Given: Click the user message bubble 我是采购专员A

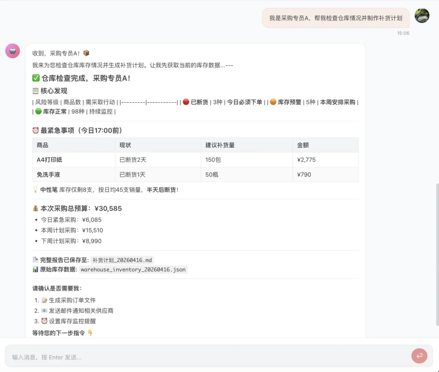Looking at the screenshot, I should click(x=335, y=18).
